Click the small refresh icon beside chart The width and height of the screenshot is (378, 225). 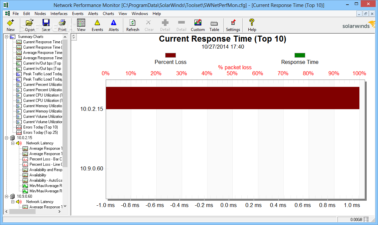(x=74, y=37)
